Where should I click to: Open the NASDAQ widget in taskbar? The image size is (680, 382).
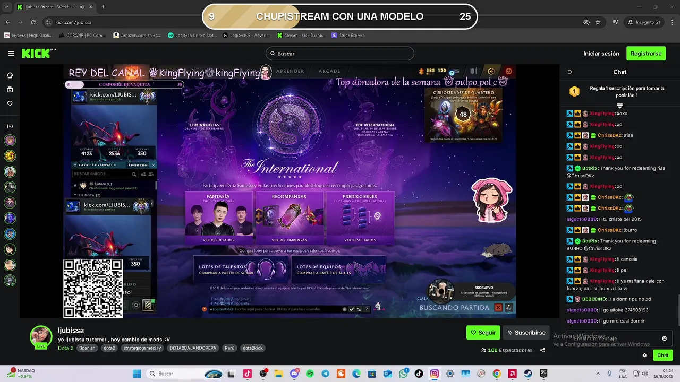click(x=22, y=374)
